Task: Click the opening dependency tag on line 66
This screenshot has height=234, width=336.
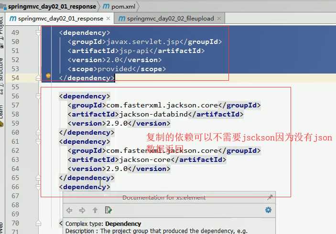Action: click(x=85, y=187)
